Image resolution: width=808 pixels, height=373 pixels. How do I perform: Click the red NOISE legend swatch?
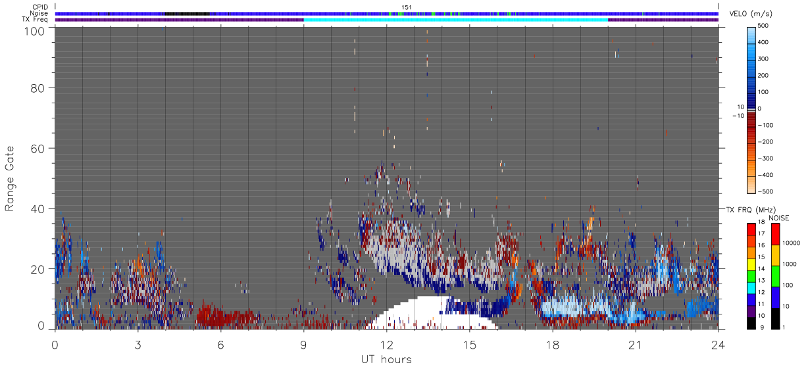tap(775, 234)
